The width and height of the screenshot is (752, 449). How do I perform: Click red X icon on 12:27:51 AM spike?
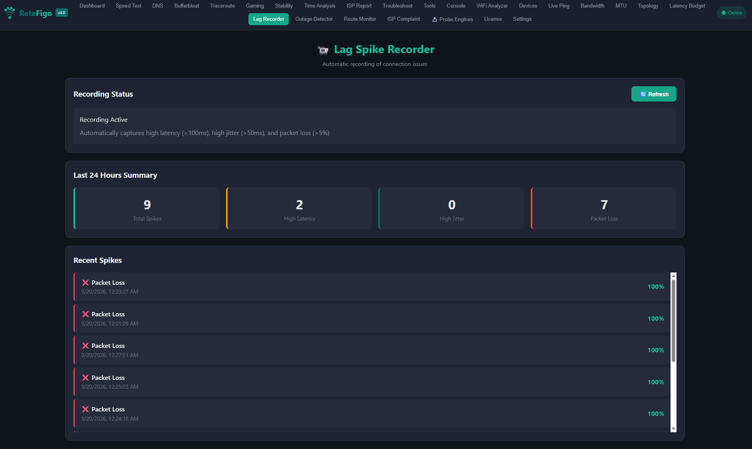coord(85,346)
